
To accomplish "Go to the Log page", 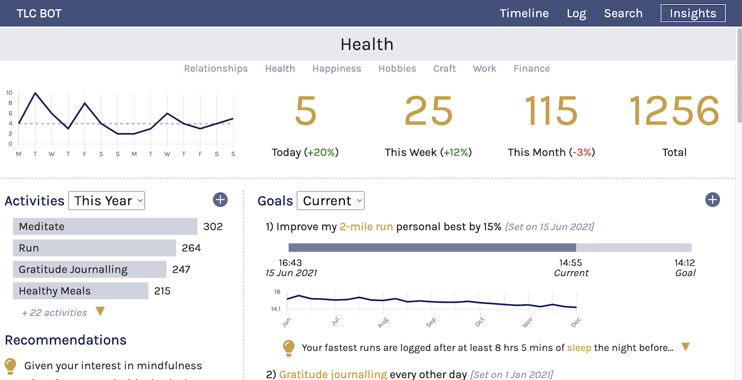I will coord(576,13).
